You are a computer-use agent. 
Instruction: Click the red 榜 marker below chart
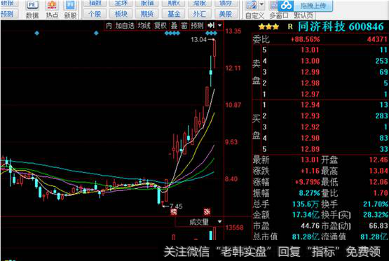(x=173, y=212)
